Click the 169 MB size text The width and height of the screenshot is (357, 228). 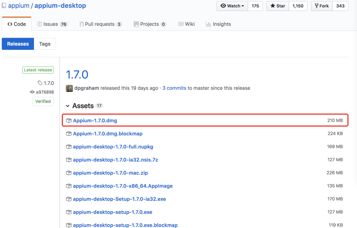click(x=335, y=147)
